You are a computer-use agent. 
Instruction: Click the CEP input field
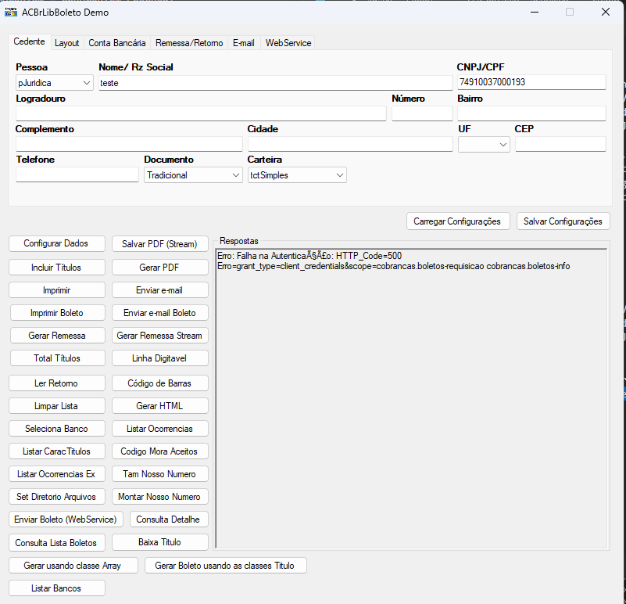tap(560, 144)
